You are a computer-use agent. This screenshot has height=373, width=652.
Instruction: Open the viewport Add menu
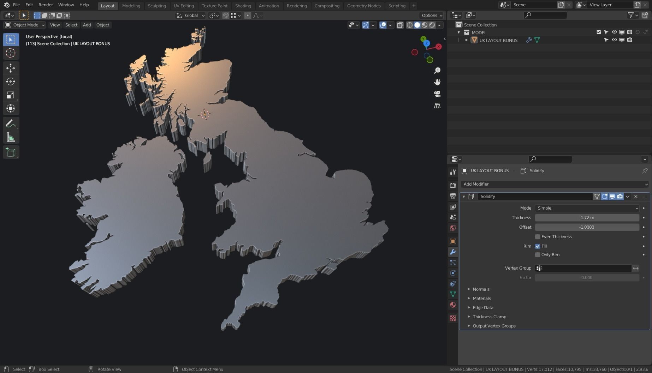coord(87,25)
